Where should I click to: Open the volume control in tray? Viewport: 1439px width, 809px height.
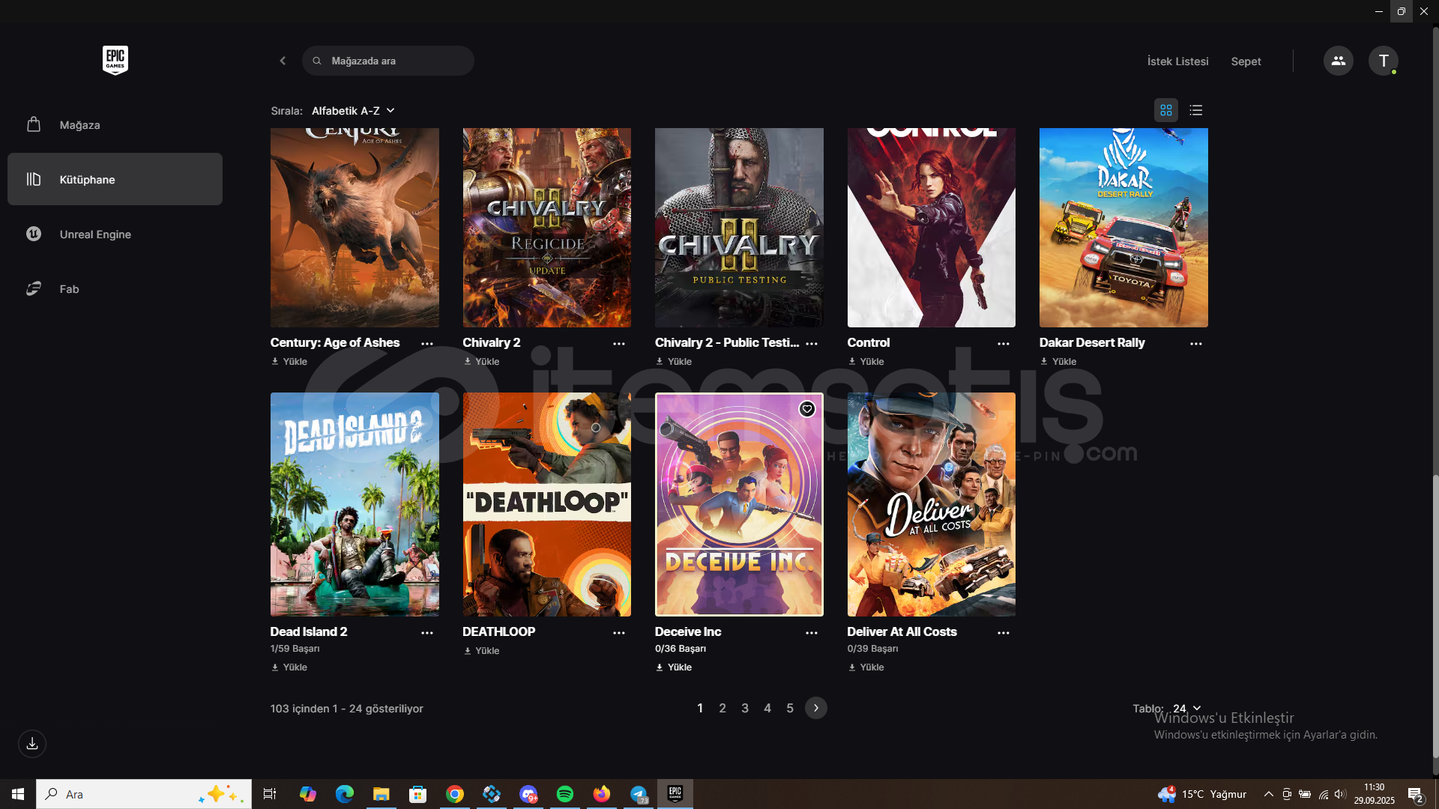coord(1340,794)
